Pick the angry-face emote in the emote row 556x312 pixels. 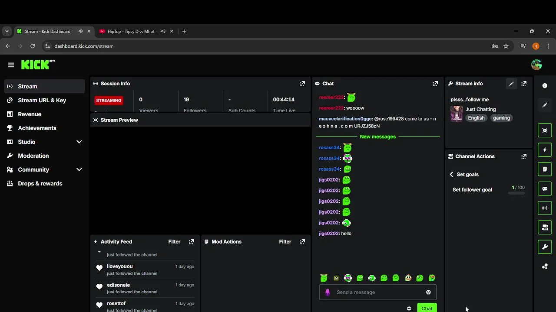click(x=336, y=278)
